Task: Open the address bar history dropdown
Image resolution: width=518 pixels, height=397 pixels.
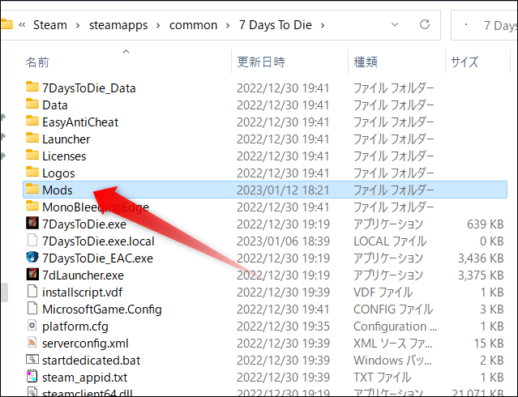Action: (395, 24)
